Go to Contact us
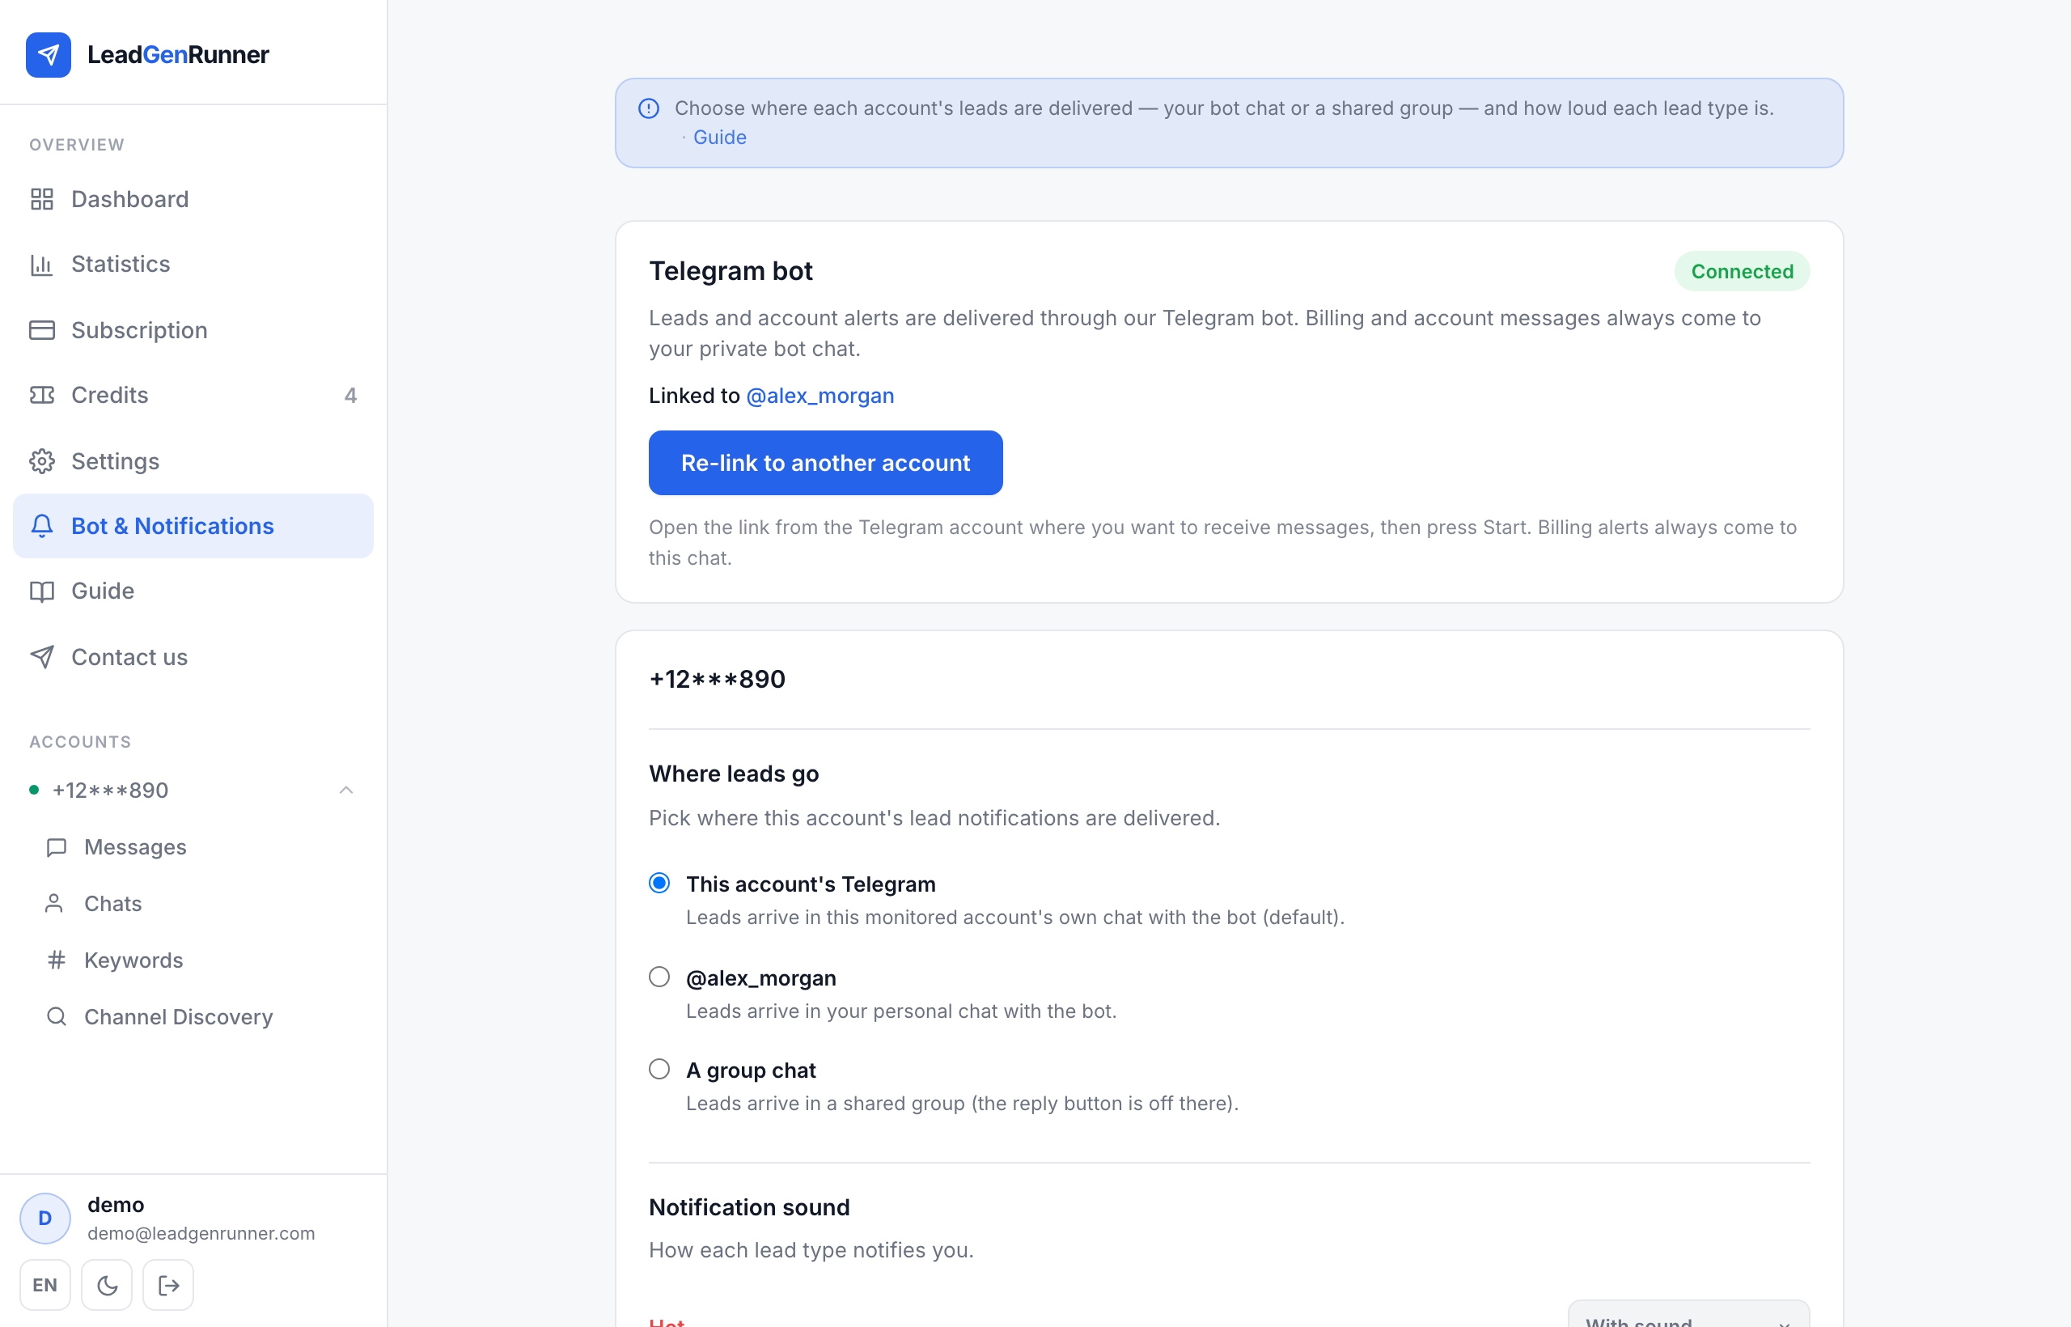Screen dimensions: 2071x1327 coord(193,656)
